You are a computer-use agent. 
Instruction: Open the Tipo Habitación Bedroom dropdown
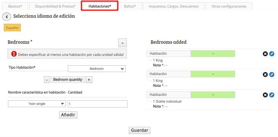(x=97, y=69)
